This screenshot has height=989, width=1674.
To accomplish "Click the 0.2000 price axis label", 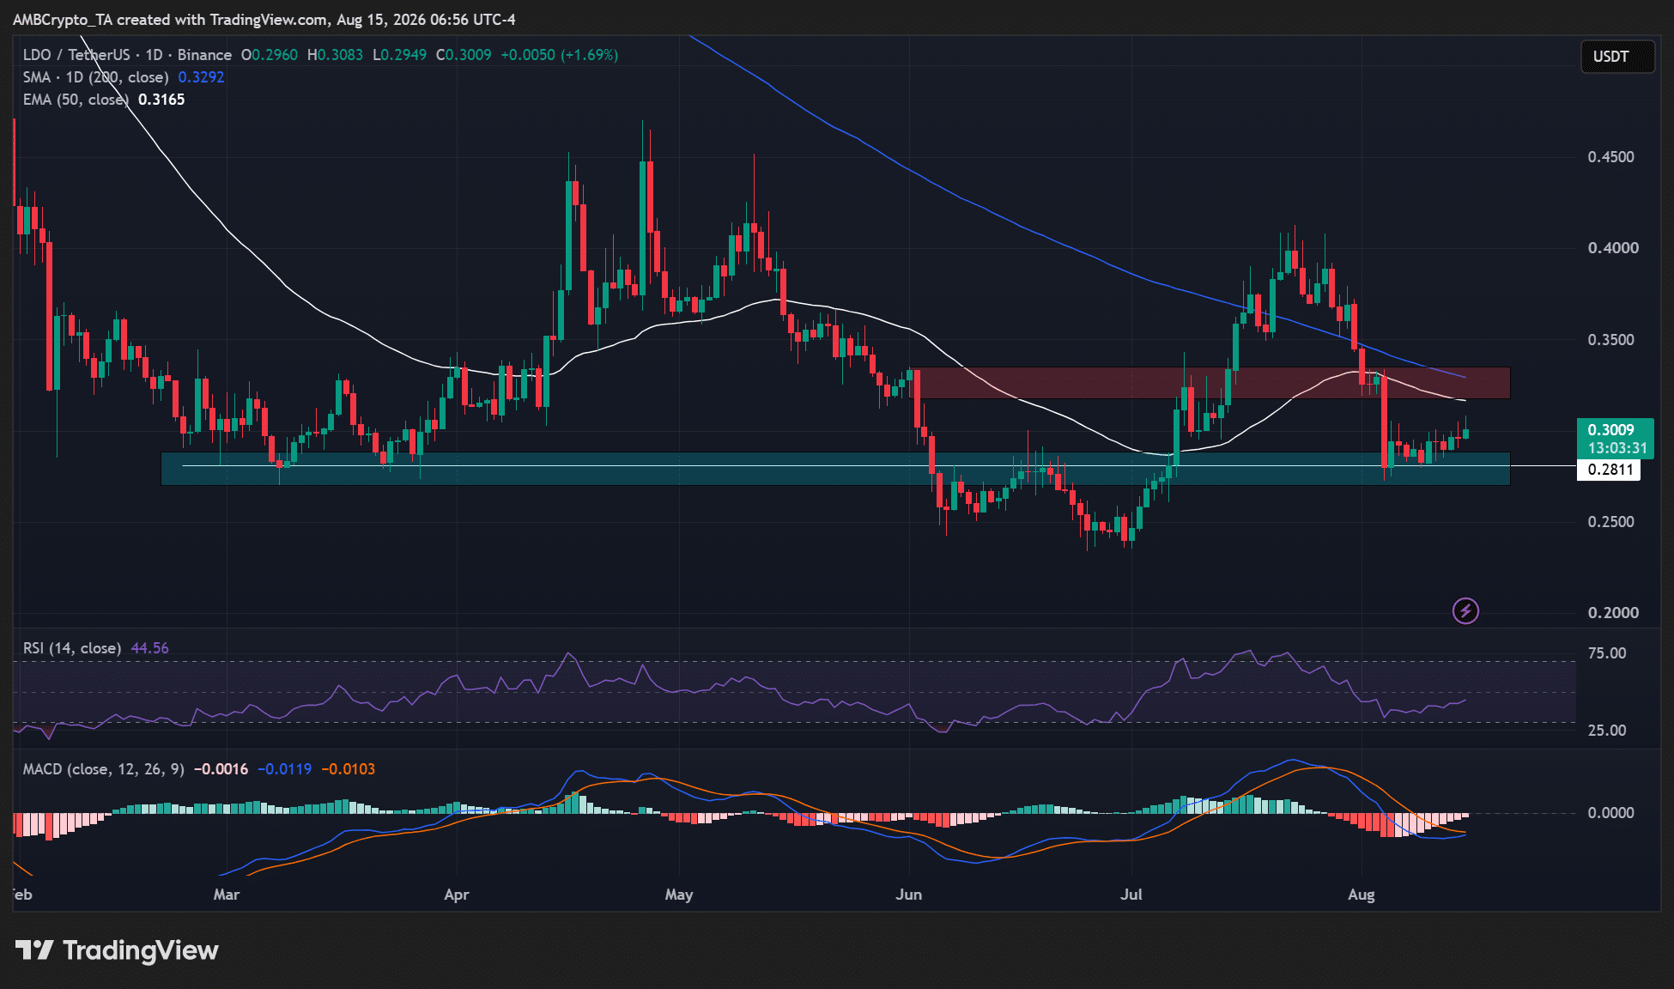I will click(x=1612, y=613).
